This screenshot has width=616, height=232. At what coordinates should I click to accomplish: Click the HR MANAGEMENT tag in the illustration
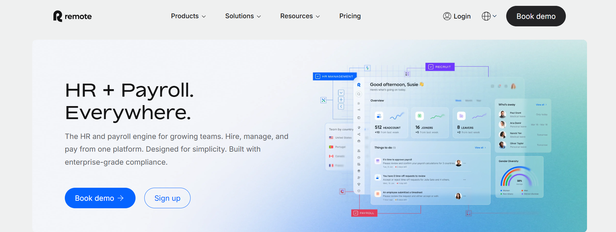(335, 76)
